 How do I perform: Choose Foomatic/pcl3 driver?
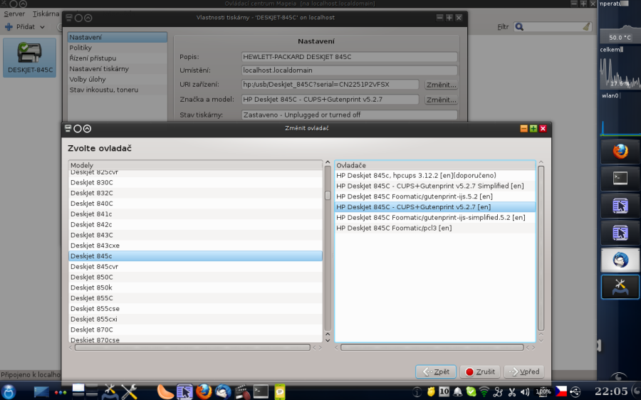[435, 228]
